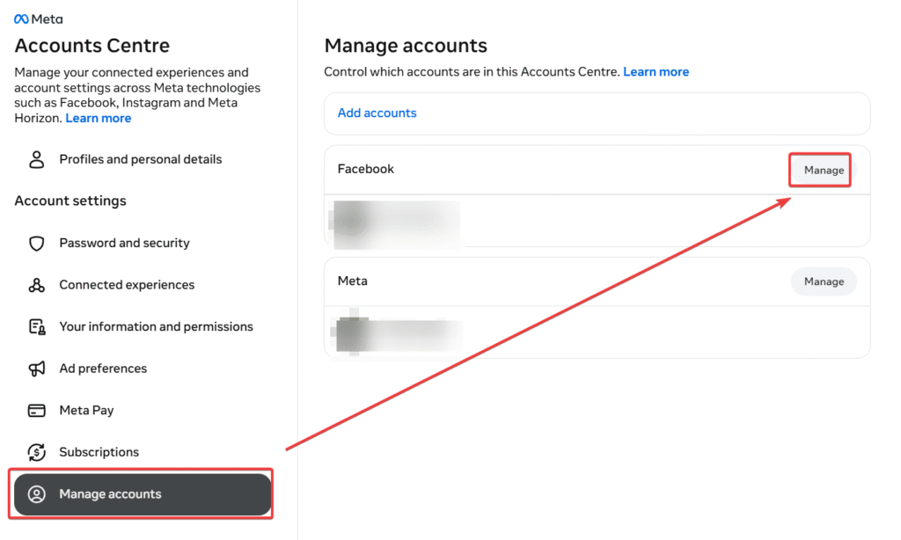Click the profile circle icon in Manage accounts
901x540 pixels.
click(37, 494)
